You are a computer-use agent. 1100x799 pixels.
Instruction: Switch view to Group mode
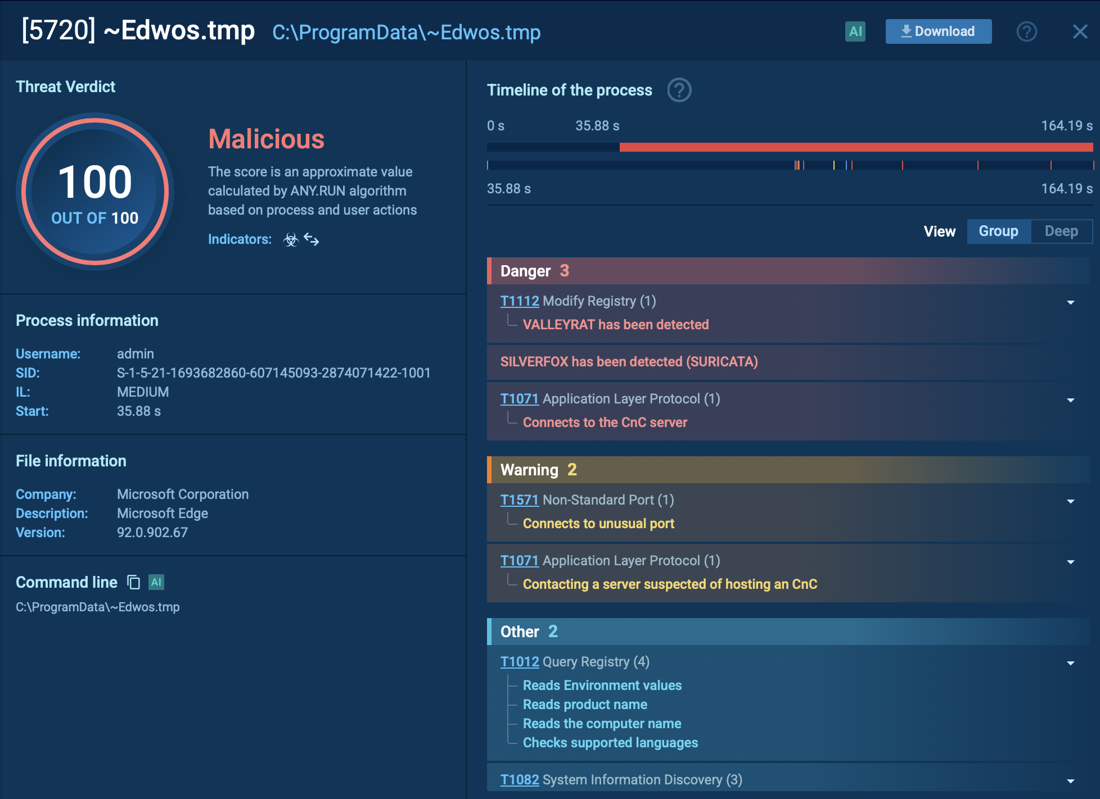(x=998, y=231)
